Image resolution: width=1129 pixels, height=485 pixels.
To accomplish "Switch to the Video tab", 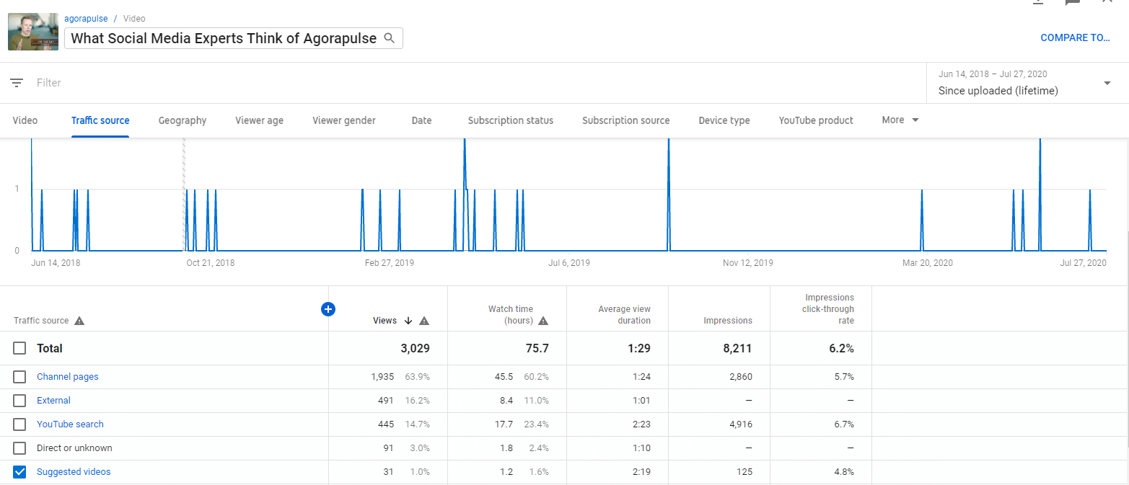I will tap(25, 120).
